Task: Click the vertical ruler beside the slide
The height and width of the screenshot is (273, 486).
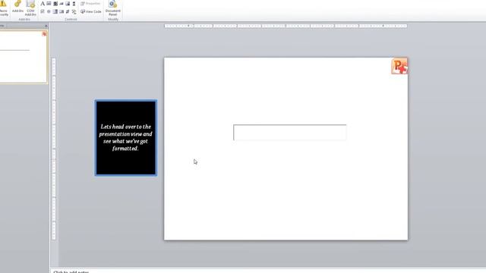Action: [x=54, y=149]
